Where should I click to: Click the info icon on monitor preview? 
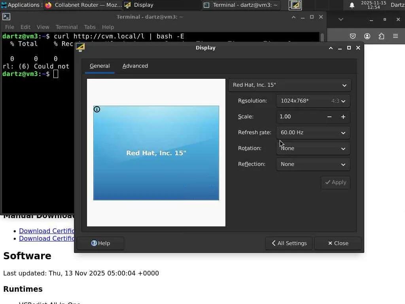[97, 109]
